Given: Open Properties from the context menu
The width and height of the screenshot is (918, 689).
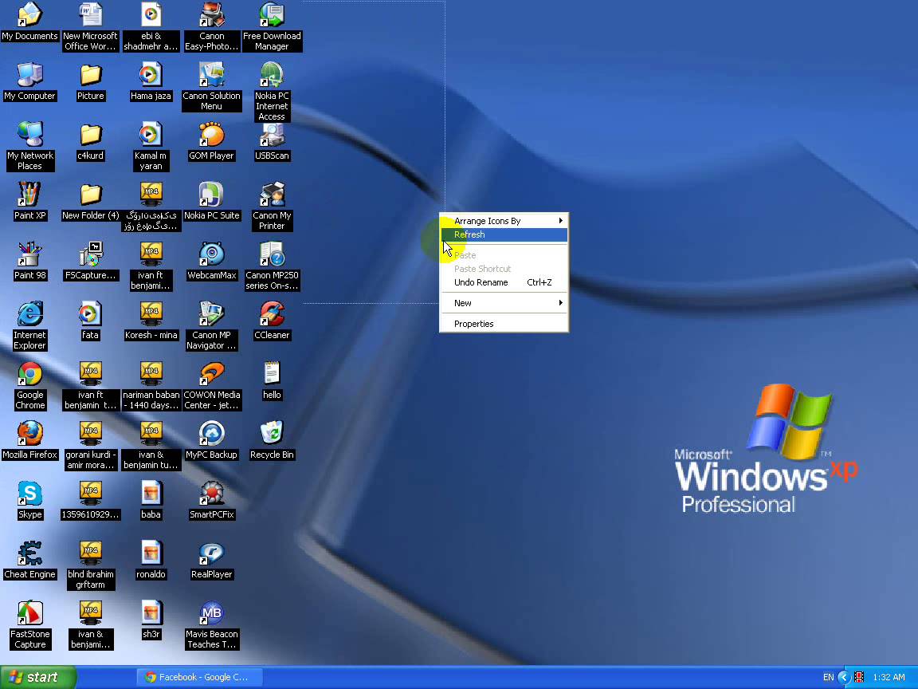Looking at the screenshot, I should point(504,324).
